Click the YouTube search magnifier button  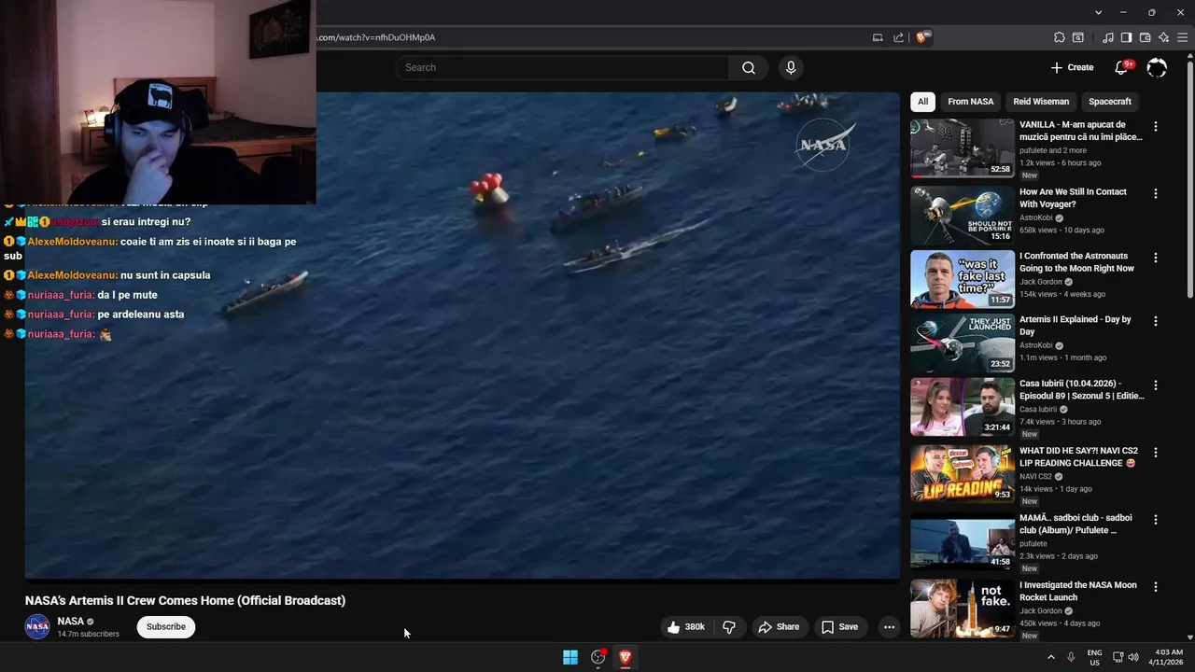[749, 67]
